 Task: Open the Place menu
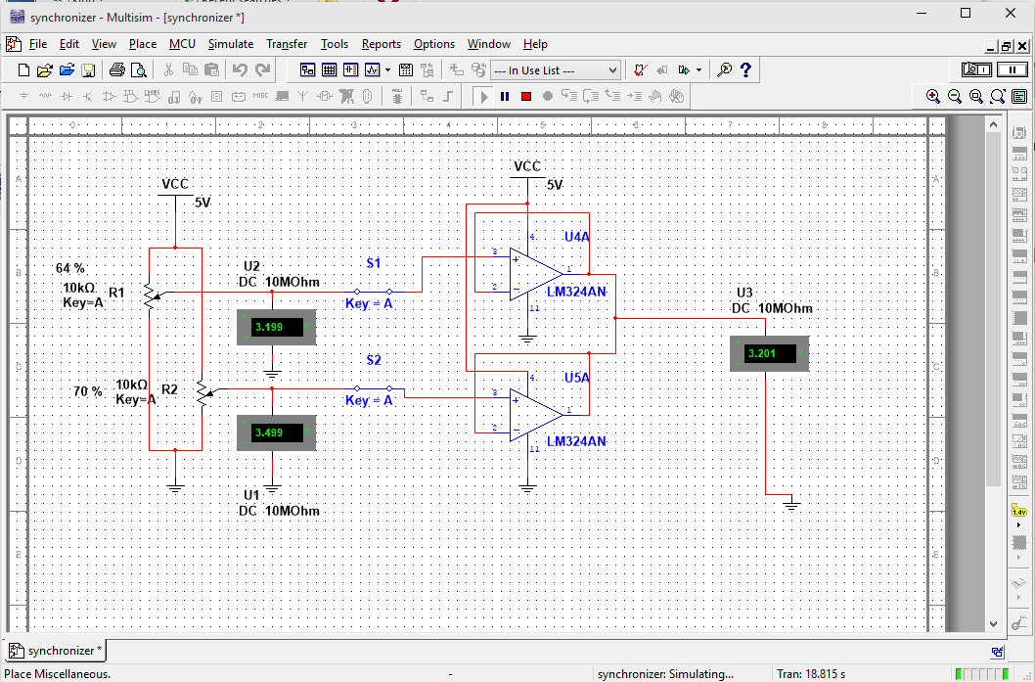(x=143, y=44)
